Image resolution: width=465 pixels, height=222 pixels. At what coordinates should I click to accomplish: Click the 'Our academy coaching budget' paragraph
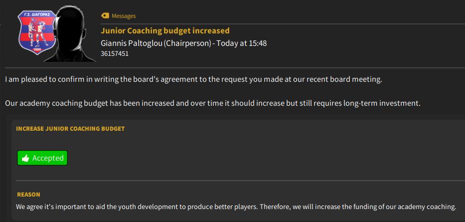click(x=213, y=103)
